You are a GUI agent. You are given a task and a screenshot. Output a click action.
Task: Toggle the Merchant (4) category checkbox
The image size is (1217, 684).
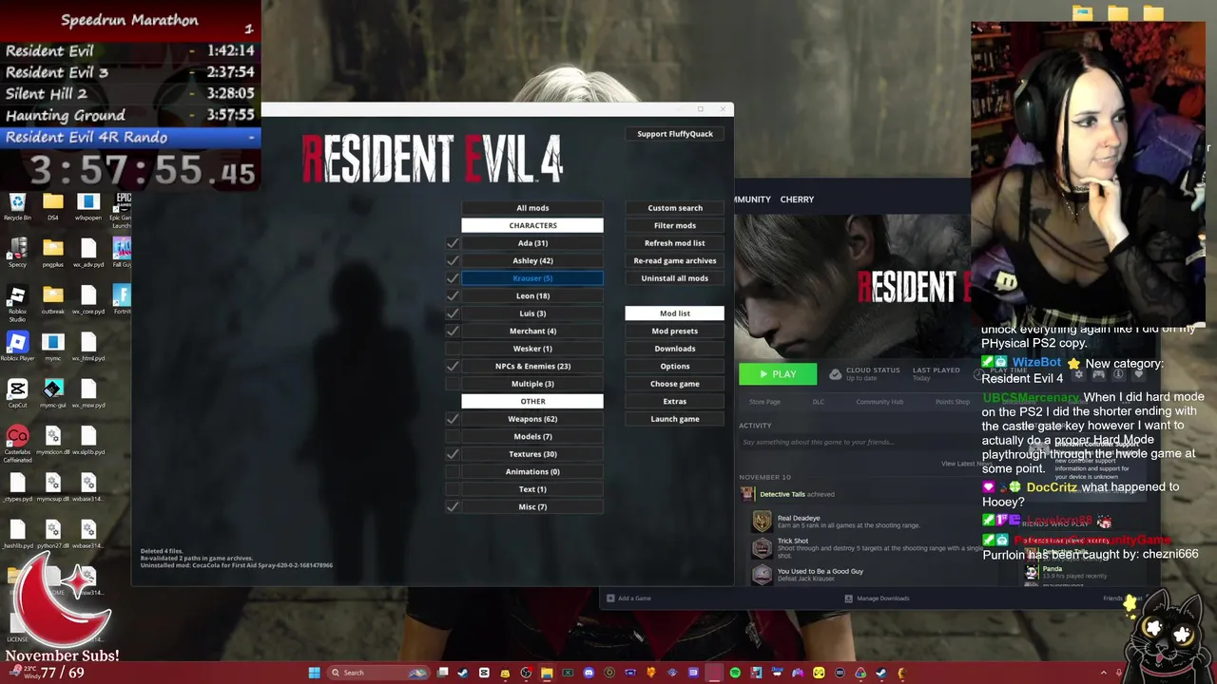453,331
